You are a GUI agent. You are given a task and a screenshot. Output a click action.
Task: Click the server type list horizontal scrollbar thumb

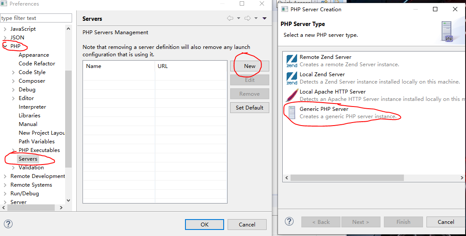[x=347, y=178]
